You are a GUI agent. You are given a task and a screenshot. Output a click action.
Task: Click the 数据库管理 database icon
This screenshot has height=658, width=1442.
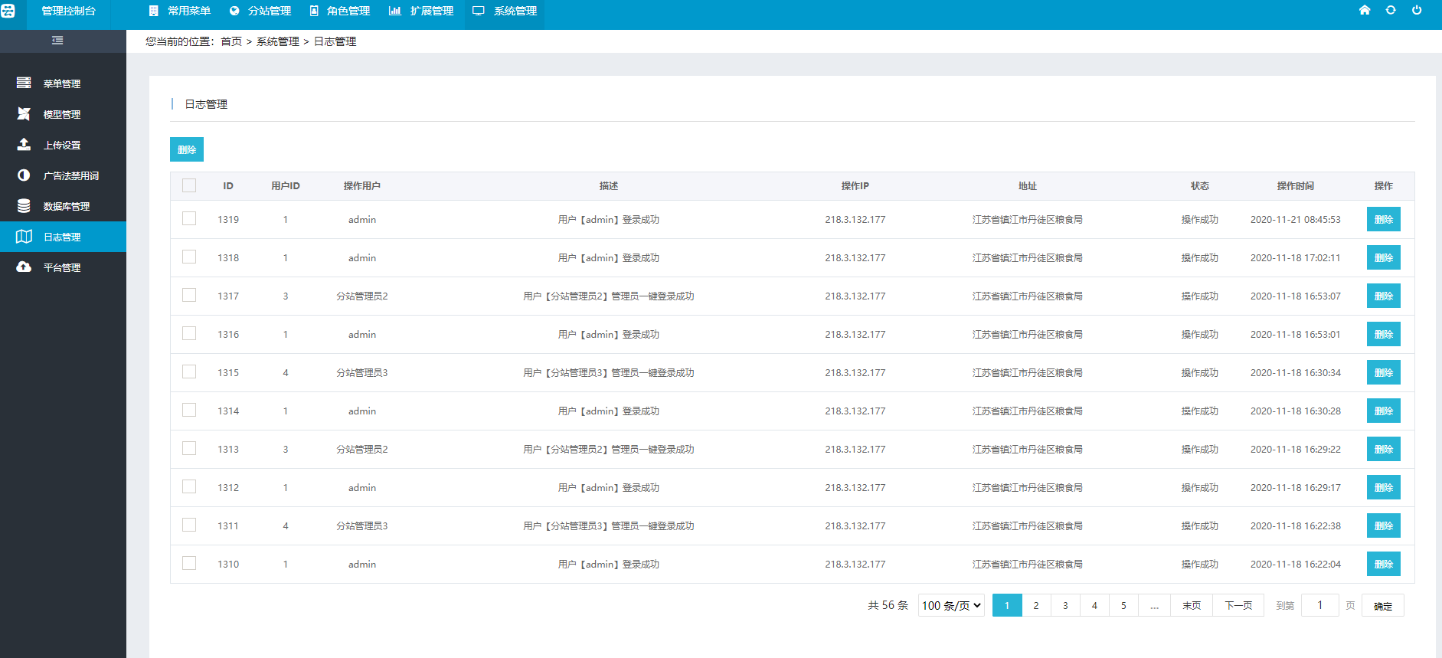pyautogui.click(x=24, y=205)
